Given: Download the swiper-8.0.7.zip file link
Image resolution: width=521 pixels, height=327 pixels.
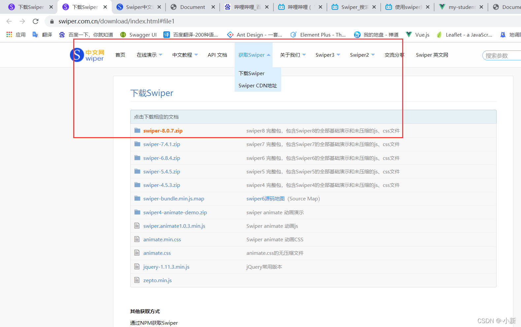Looking at the screenshot, I should click(163, 131).
